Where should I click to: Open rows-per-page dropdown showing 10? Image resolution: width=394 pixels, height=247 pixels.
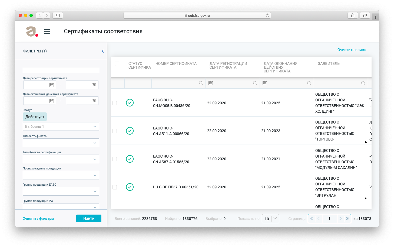click(x=270, y=219)
